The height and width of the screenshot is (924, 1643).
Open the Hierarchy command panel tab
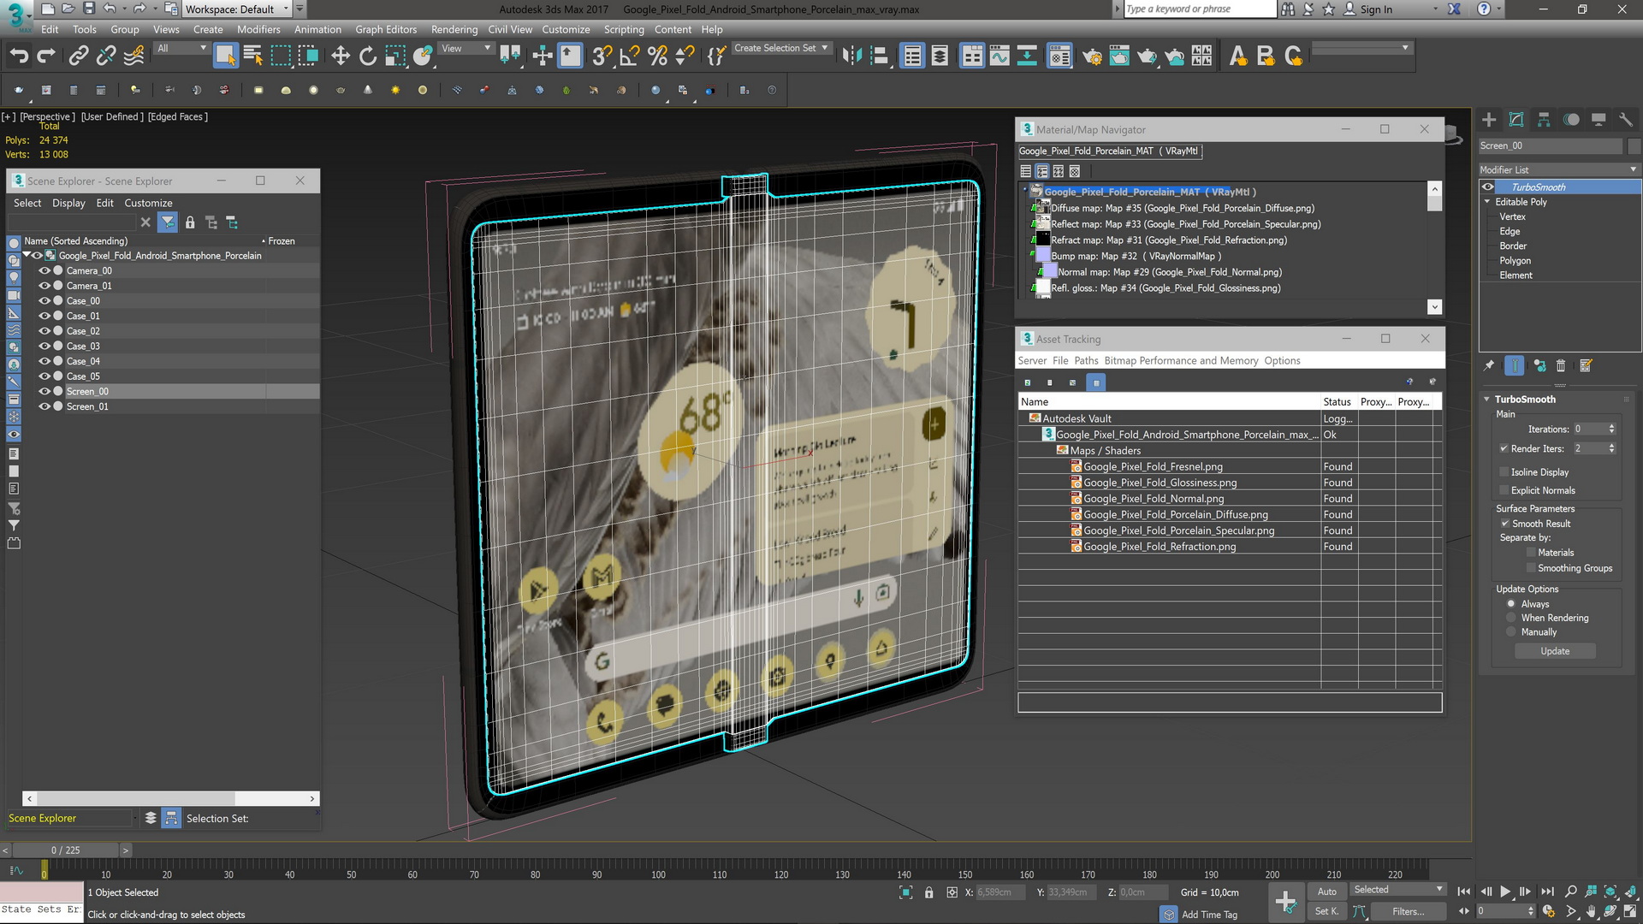[1544, 120]
